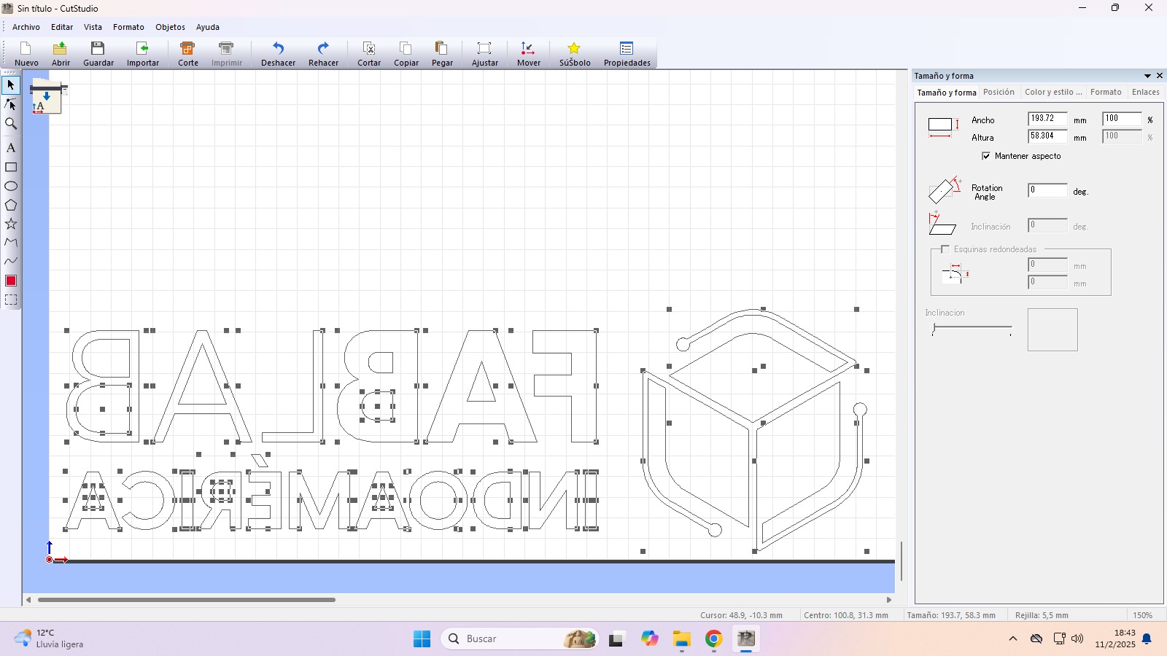1167x656 pixels.
Task: Open the Windows Start button
Action: 422,639
